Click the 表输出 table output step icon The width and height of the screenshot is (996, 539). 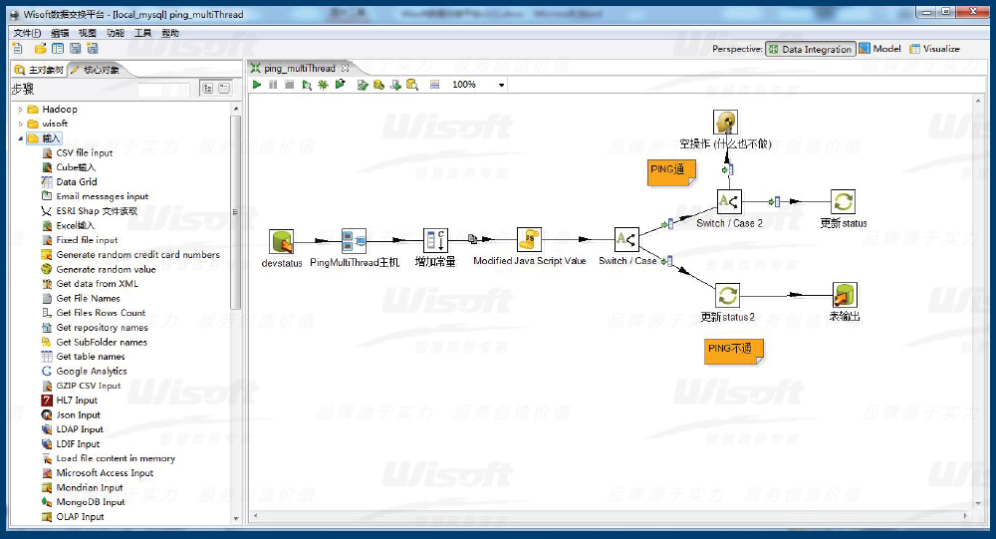(845, 295)
